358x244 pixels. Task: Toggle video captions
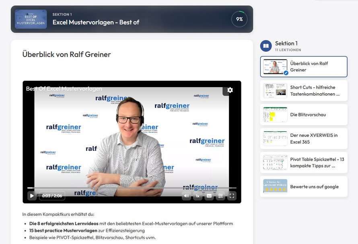[x=209, y=196]
